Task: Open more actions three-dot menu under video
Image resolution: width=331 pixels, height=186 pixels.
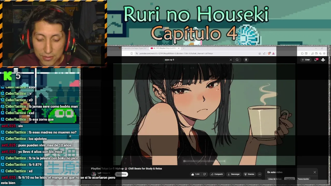Action: coord(260,174)
